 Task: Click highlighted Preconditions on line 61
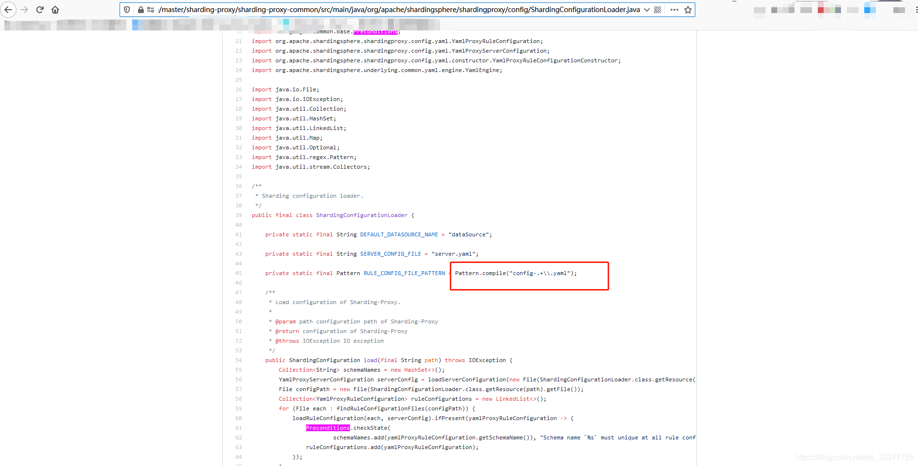(x=328, y=428)
